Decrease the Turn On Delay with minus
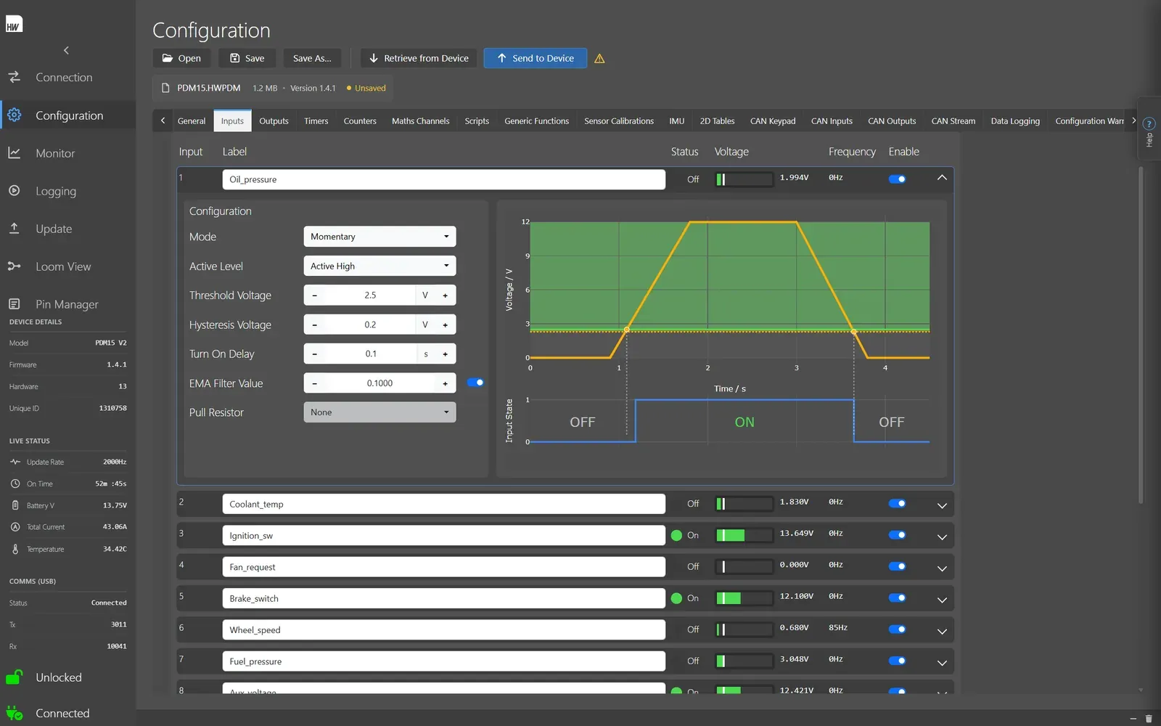This screenshot has height=726, width=1161. (x=314, y=354)
